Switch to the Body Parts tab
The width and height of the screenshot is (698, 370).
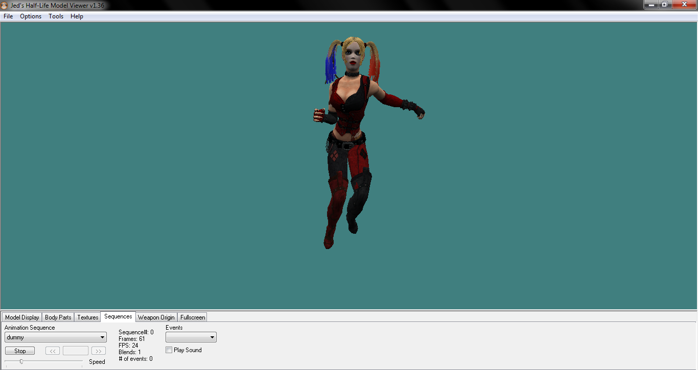coord(58,317)
